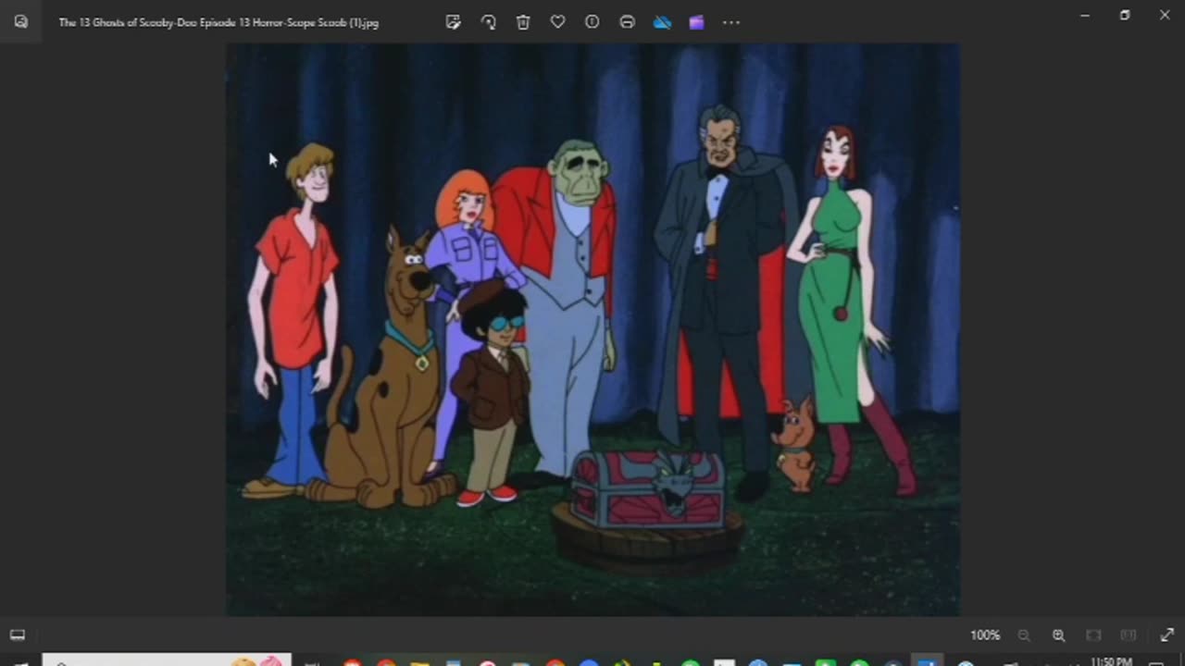Enter fullscreen with the expand arrows icon
Image resolution: width=1185 pixels, height=666 pixels.
click(x=1166, y=635)
